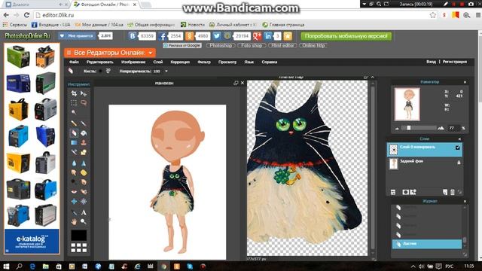Click the Navigator preview thumbnail
Image resolution: width=482 pixels, height=271 pixels.
coord(407,104)
